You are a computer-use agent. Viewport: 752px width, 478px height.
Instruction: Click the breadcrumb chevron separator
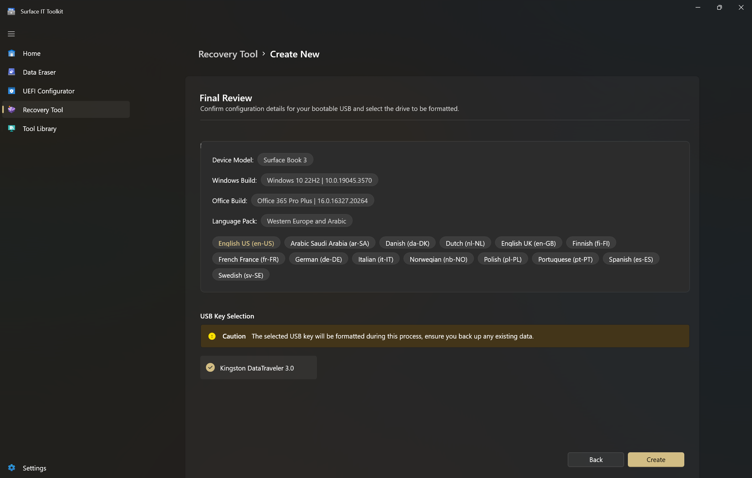coord(264,54)
